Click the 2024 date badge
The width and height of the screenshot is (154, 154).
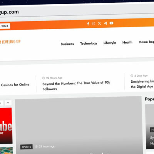[x=5, y=26]
